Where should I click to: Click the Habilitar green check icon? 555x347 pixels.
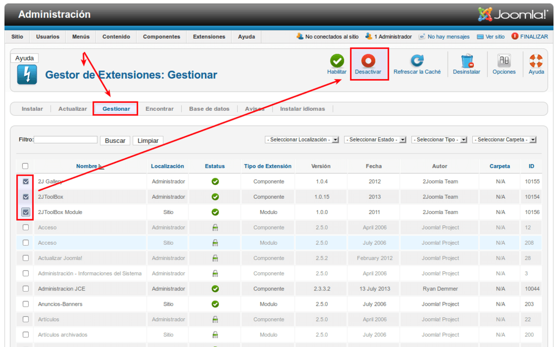point(337,61)
